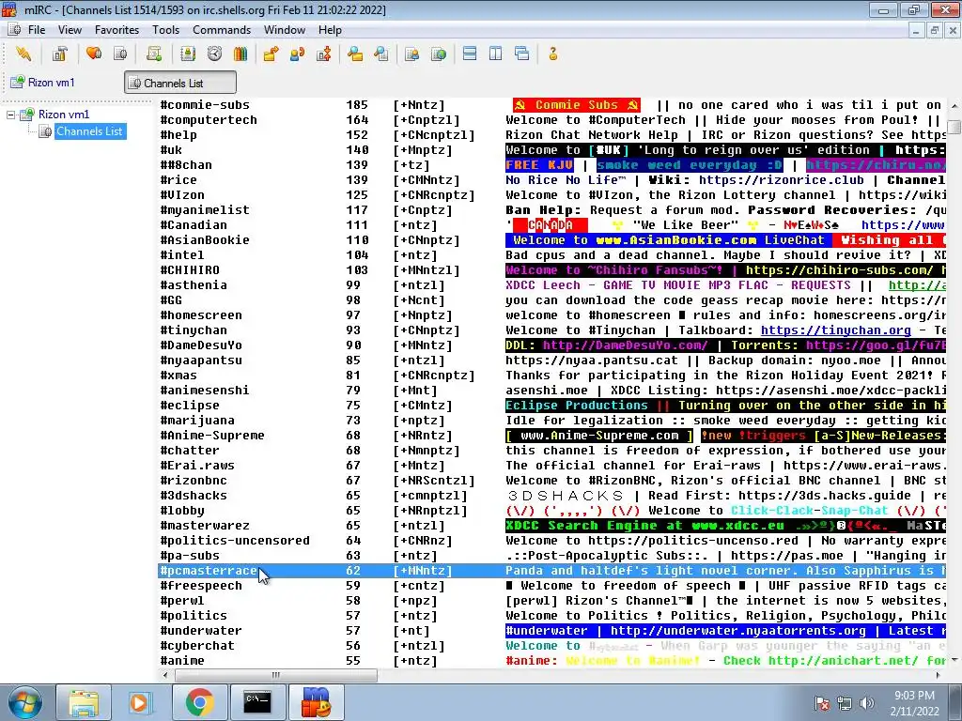
Task: Open Favorites heart icon in toolbar
Action: 94,54
